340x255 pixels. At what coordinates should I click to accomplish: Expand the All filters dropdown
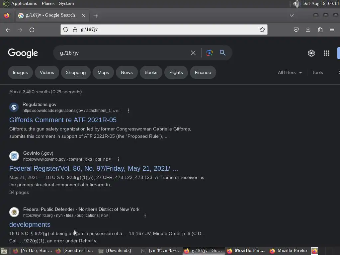tap(290, 72)
